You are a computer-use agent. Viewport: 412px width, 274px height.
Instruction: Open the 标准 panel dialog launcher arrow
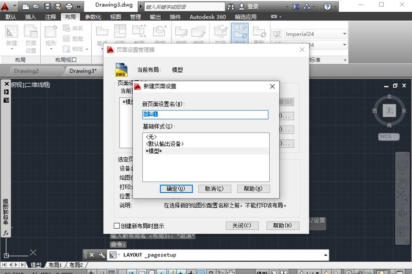[345, 60]
